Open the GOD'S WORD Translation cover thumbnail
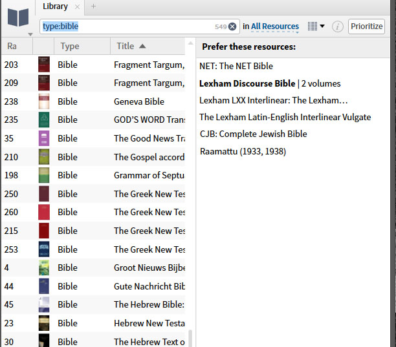 pos(44,120)
